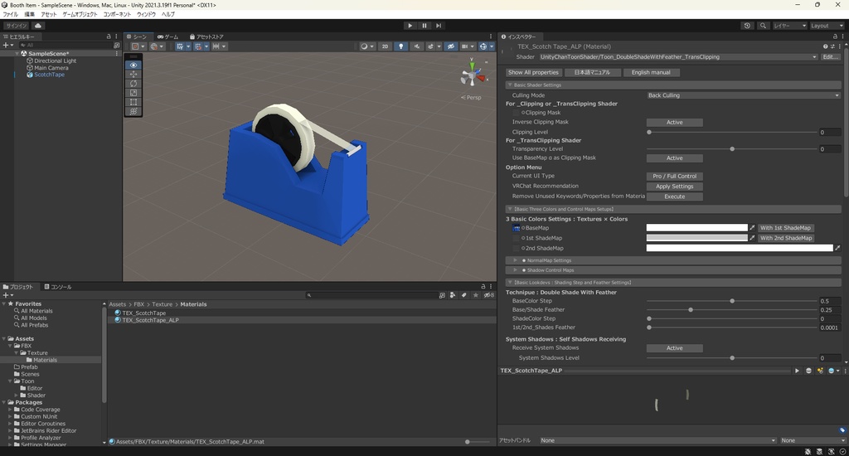Image resolution: width=849 pixels, height=456 pixels.
Task: Open the Shader selection dropdown
Action: tap(678, 57)
